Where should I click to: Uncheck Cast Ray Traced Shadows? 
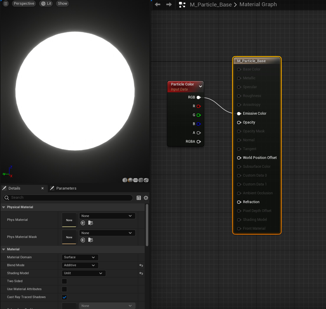click(64, 297)
